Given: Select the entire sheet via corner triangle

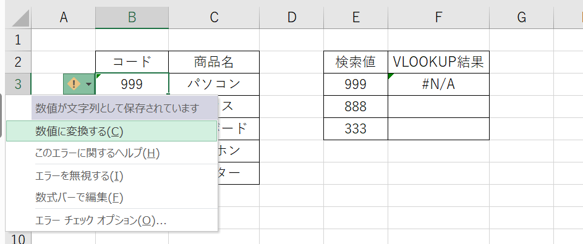Looking at the screenshot, I should click(18, 17).
